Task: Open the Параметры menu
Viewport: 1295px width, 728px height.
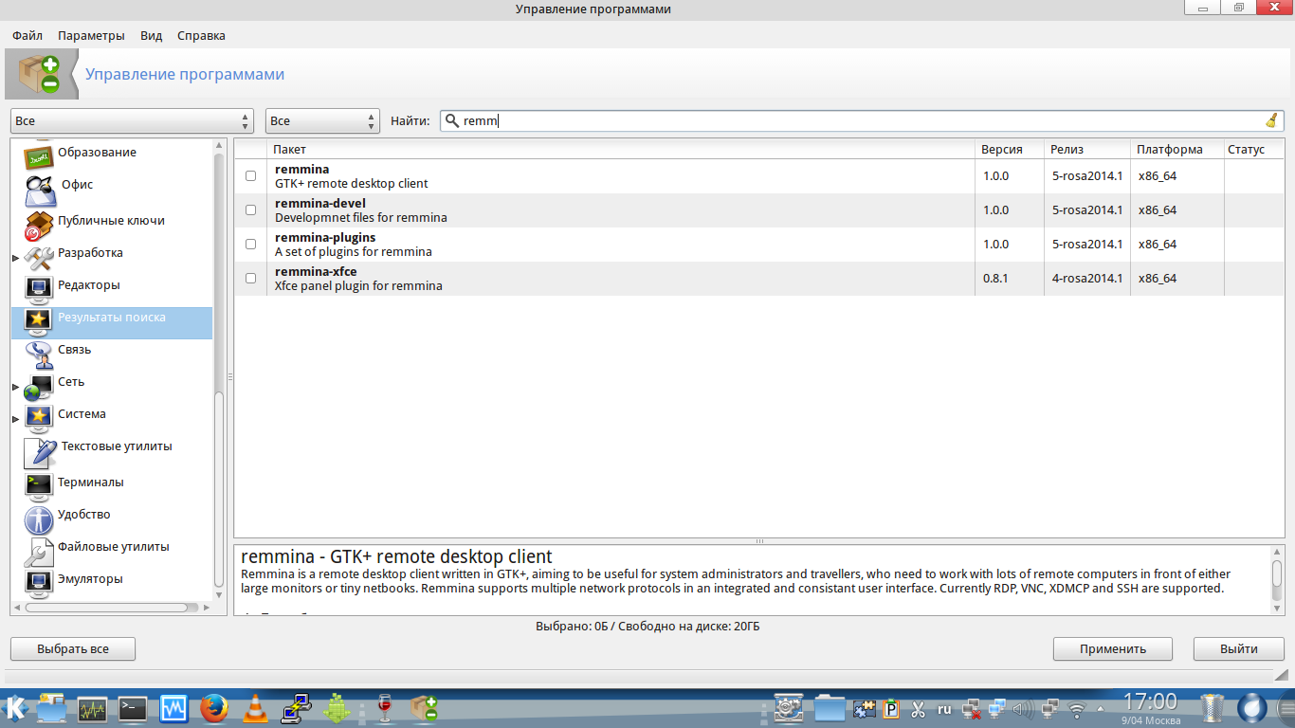Action: point(91,35)
